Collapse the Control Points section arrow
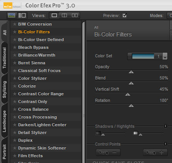Image resolution: width=172 pixels, height=163 pixels. (165, 144)
